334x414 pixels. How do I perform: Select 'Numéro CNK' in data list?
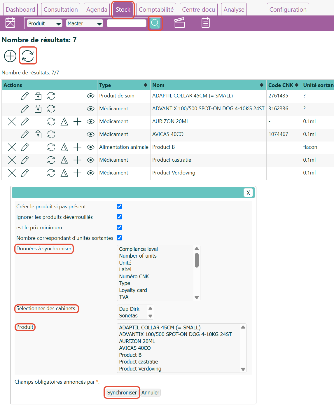134,277
